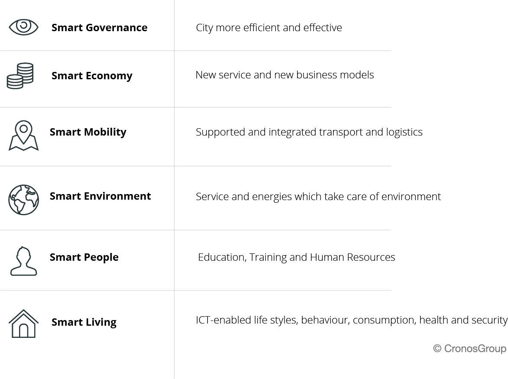Screen dimensions: 508x379
Task: Click the copyright symbol beside CronosGroup
Action: [437, 349]
